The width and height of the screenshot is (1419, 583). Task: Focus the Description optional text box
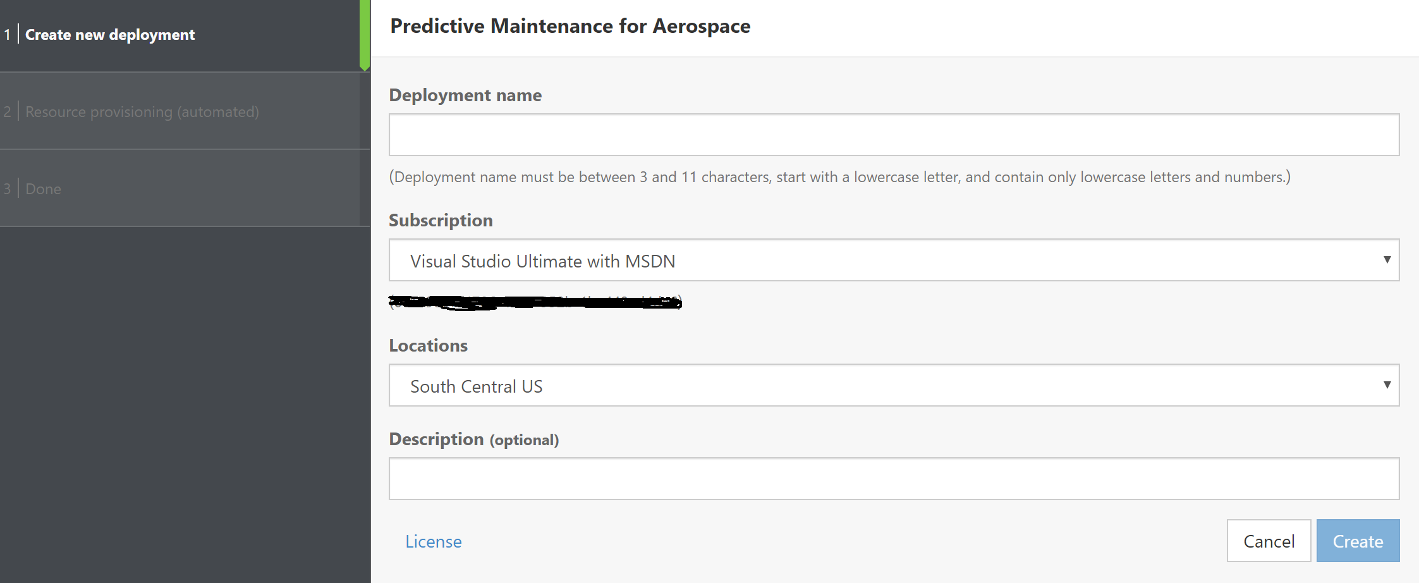coord(894,479)
